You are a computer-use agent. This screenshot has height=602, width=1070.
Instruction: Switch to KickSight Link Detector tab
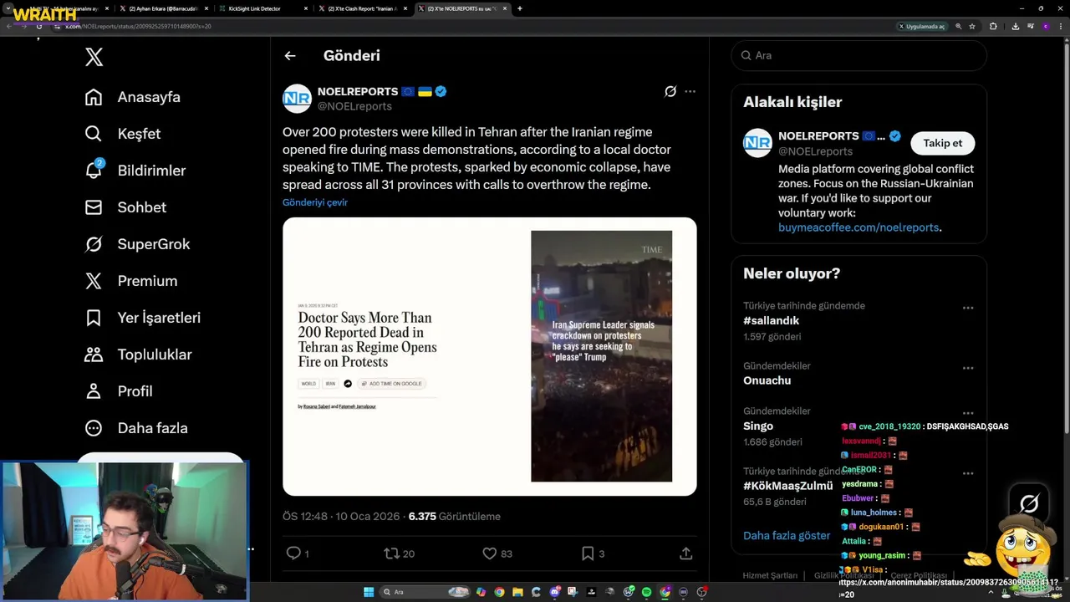point(262,8)
